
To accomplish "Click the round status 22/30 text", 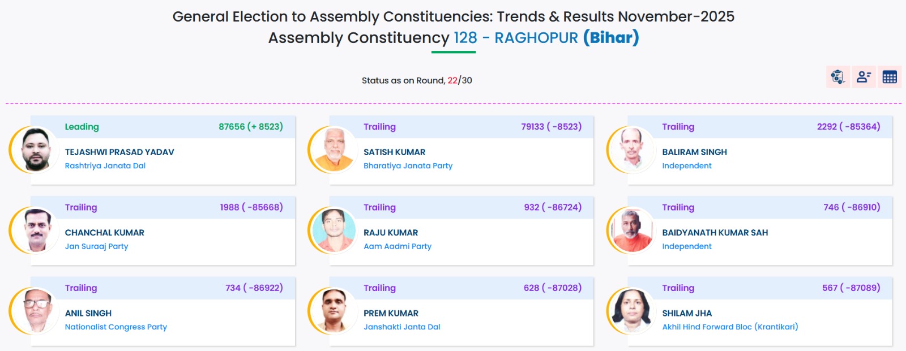I will (459, 80).
